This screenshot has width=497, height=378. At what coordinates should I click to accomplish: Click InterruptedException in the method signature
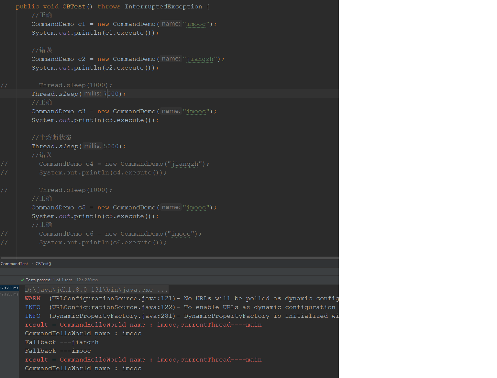coord(163,6)
